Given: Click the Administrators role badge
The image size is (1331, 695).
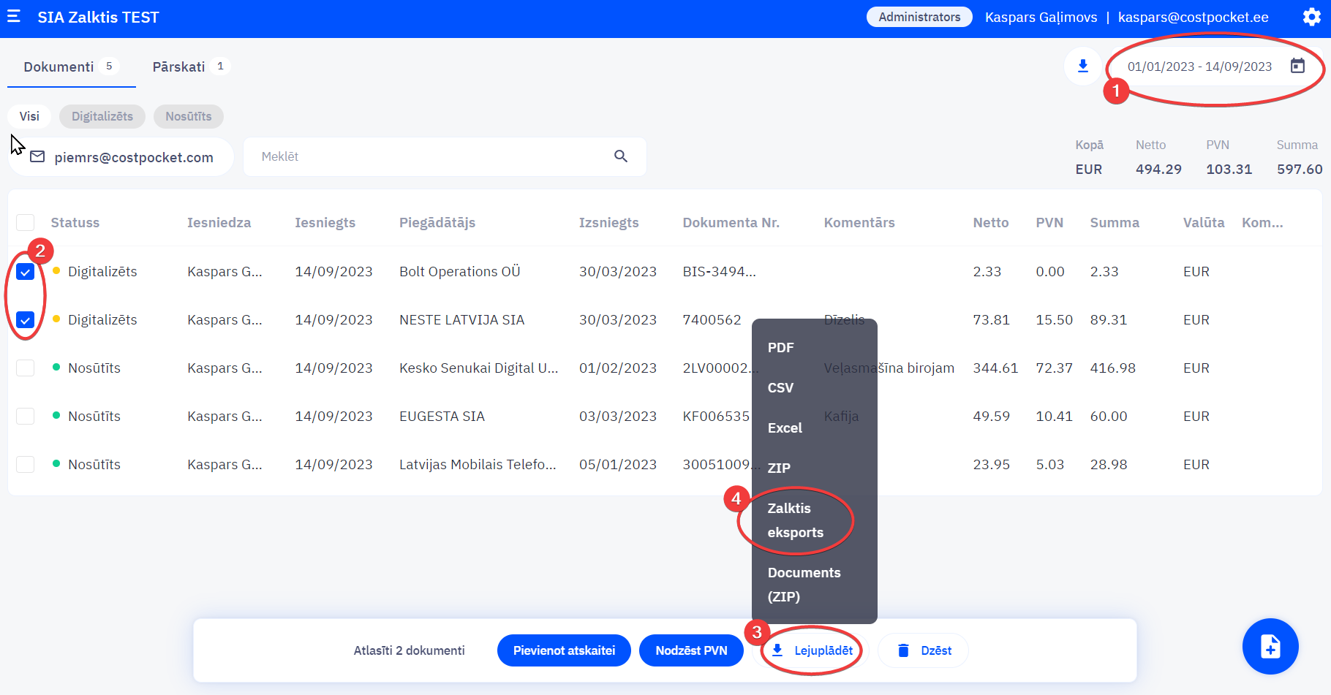Looking at the screenshot, I should (x=919, y=17).
